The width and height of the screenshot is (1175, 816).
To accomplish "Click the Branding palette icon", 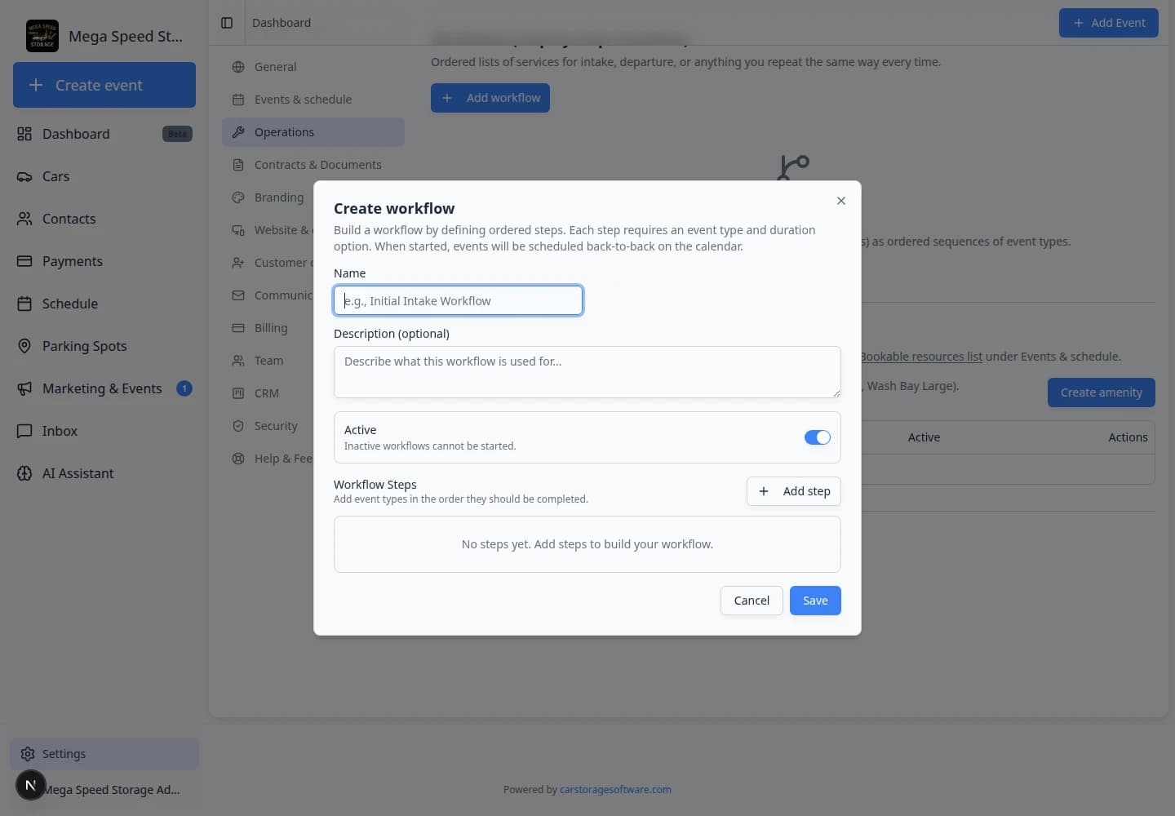I will pos(238,197).
